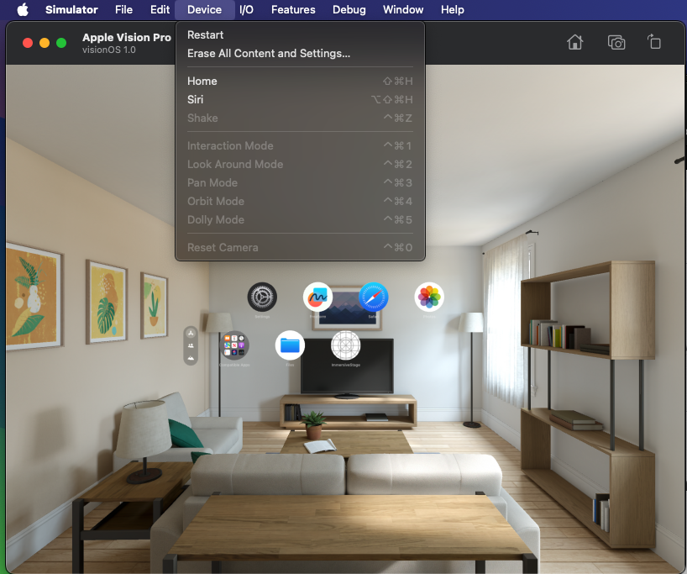The width and height of the screenshot is (687, 574).
Task: Open the Debug menu
Action: point(349,9)
